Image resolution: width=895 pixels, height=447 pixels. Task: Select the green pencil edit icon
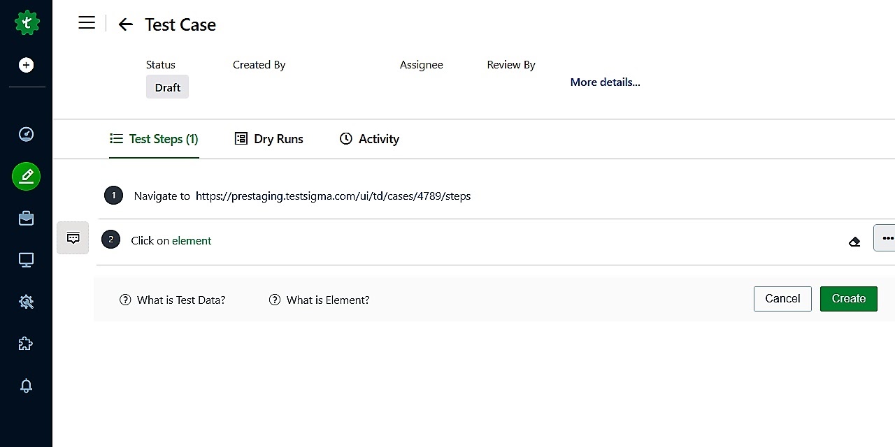click(x=26, y=176)
